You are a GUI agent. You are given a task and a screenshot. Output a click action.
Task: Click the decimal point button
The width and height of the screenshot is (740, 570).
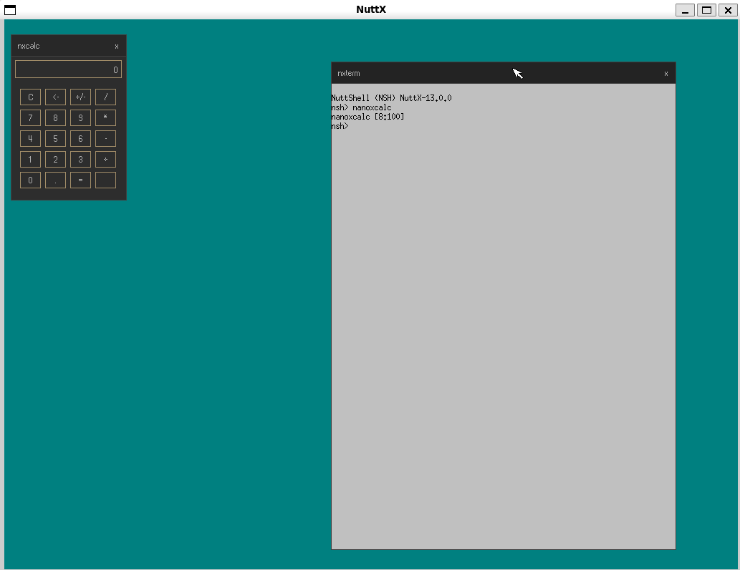[55, 180]
